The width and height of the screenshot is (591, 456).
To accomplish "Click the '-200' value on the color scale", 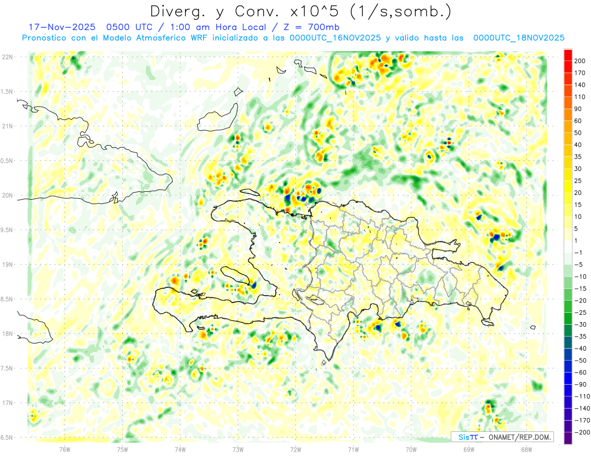I will (581, 432).
